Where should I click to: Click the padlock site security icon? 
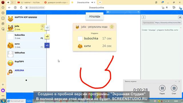click(x=27, y=8)
